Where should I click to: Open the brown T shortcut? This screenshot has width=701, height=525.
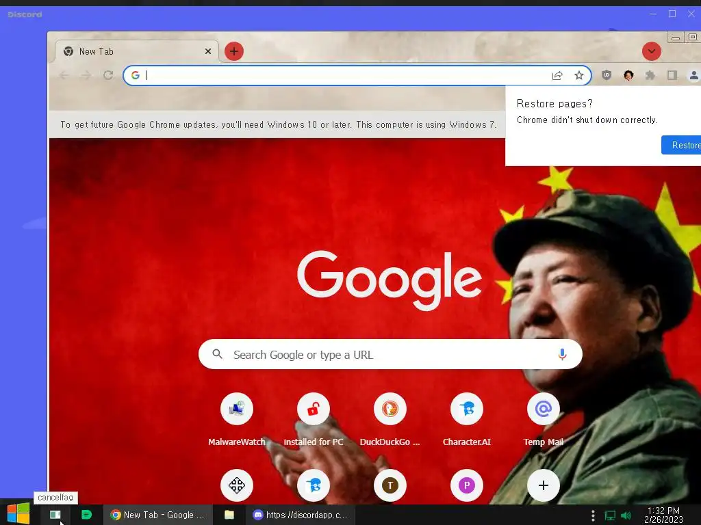[390, 485]
